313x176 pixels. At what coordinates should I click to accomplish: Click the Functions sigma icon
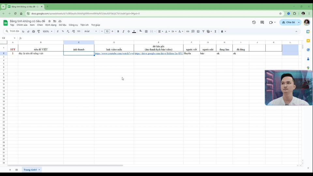tap(215, 32)
